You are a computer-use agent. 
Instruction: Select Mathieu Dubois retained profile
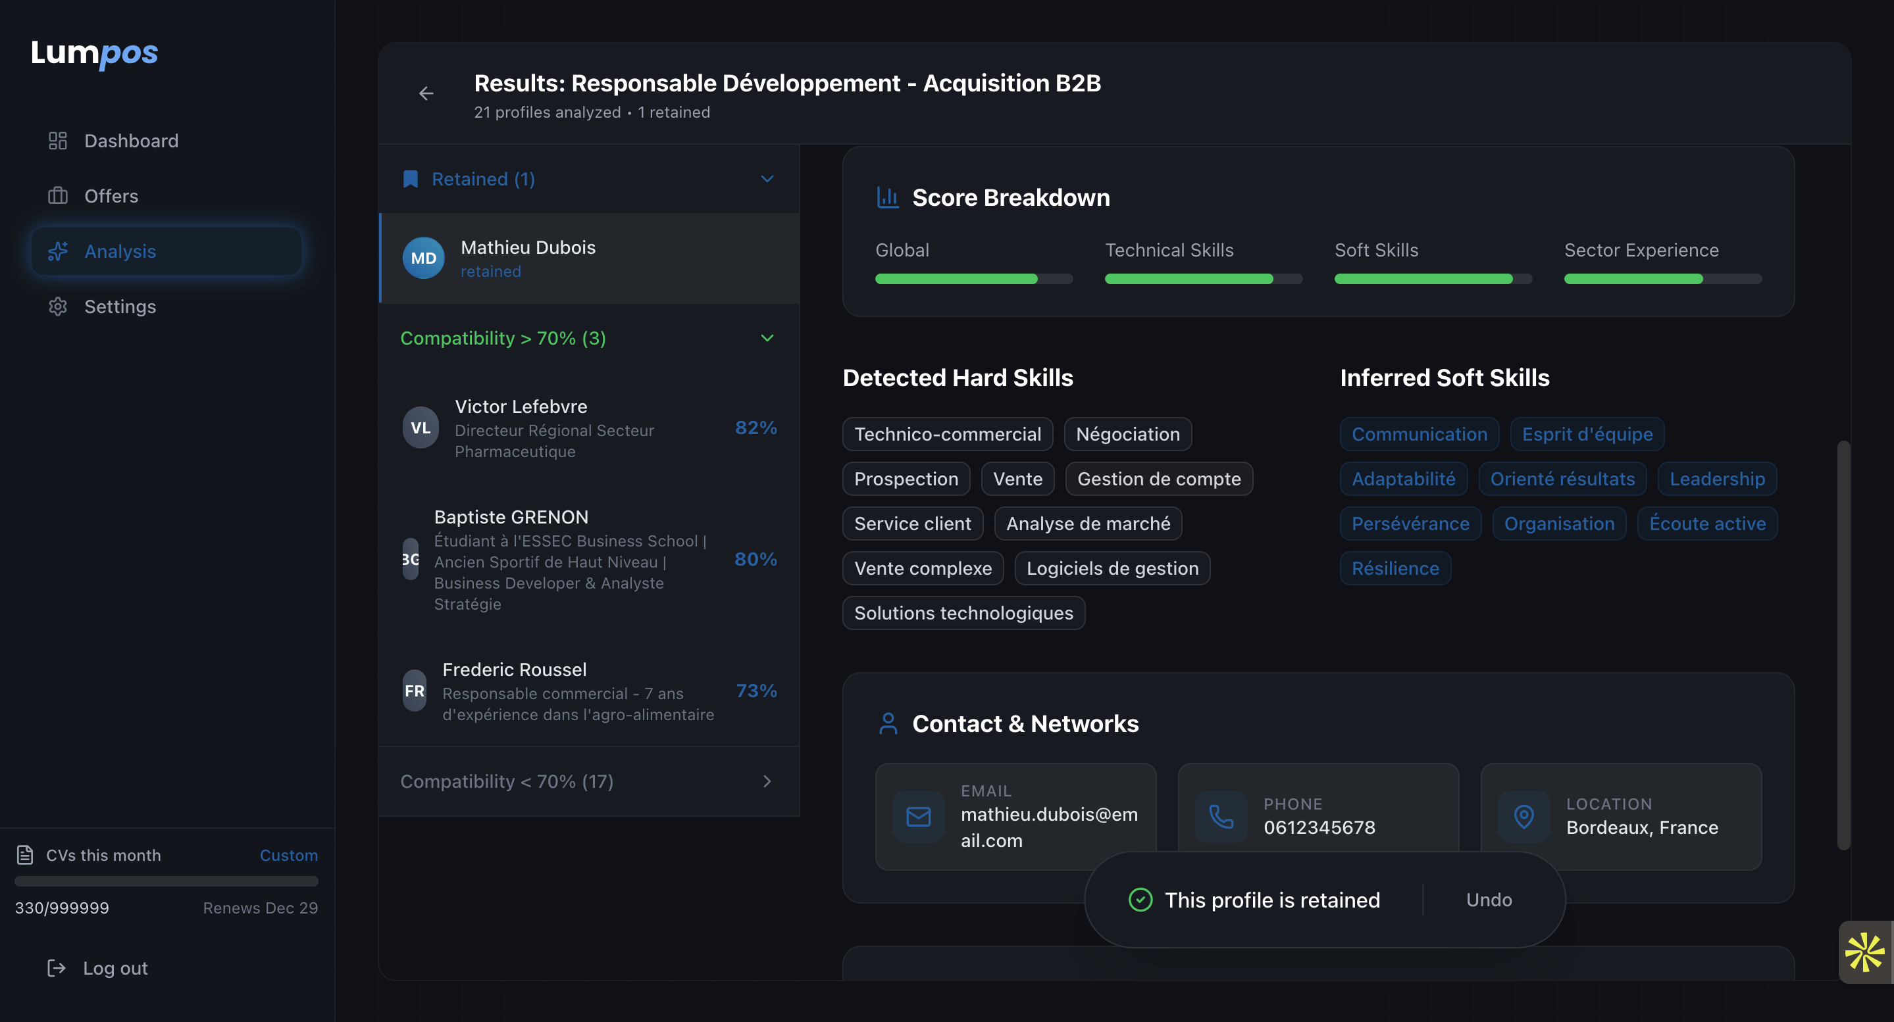[590, 258]
